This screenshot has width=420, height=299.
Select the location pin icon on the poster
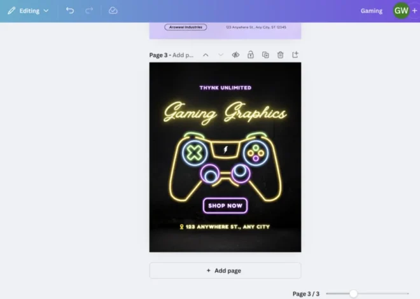pyautogui.click(x=181, y=226)
